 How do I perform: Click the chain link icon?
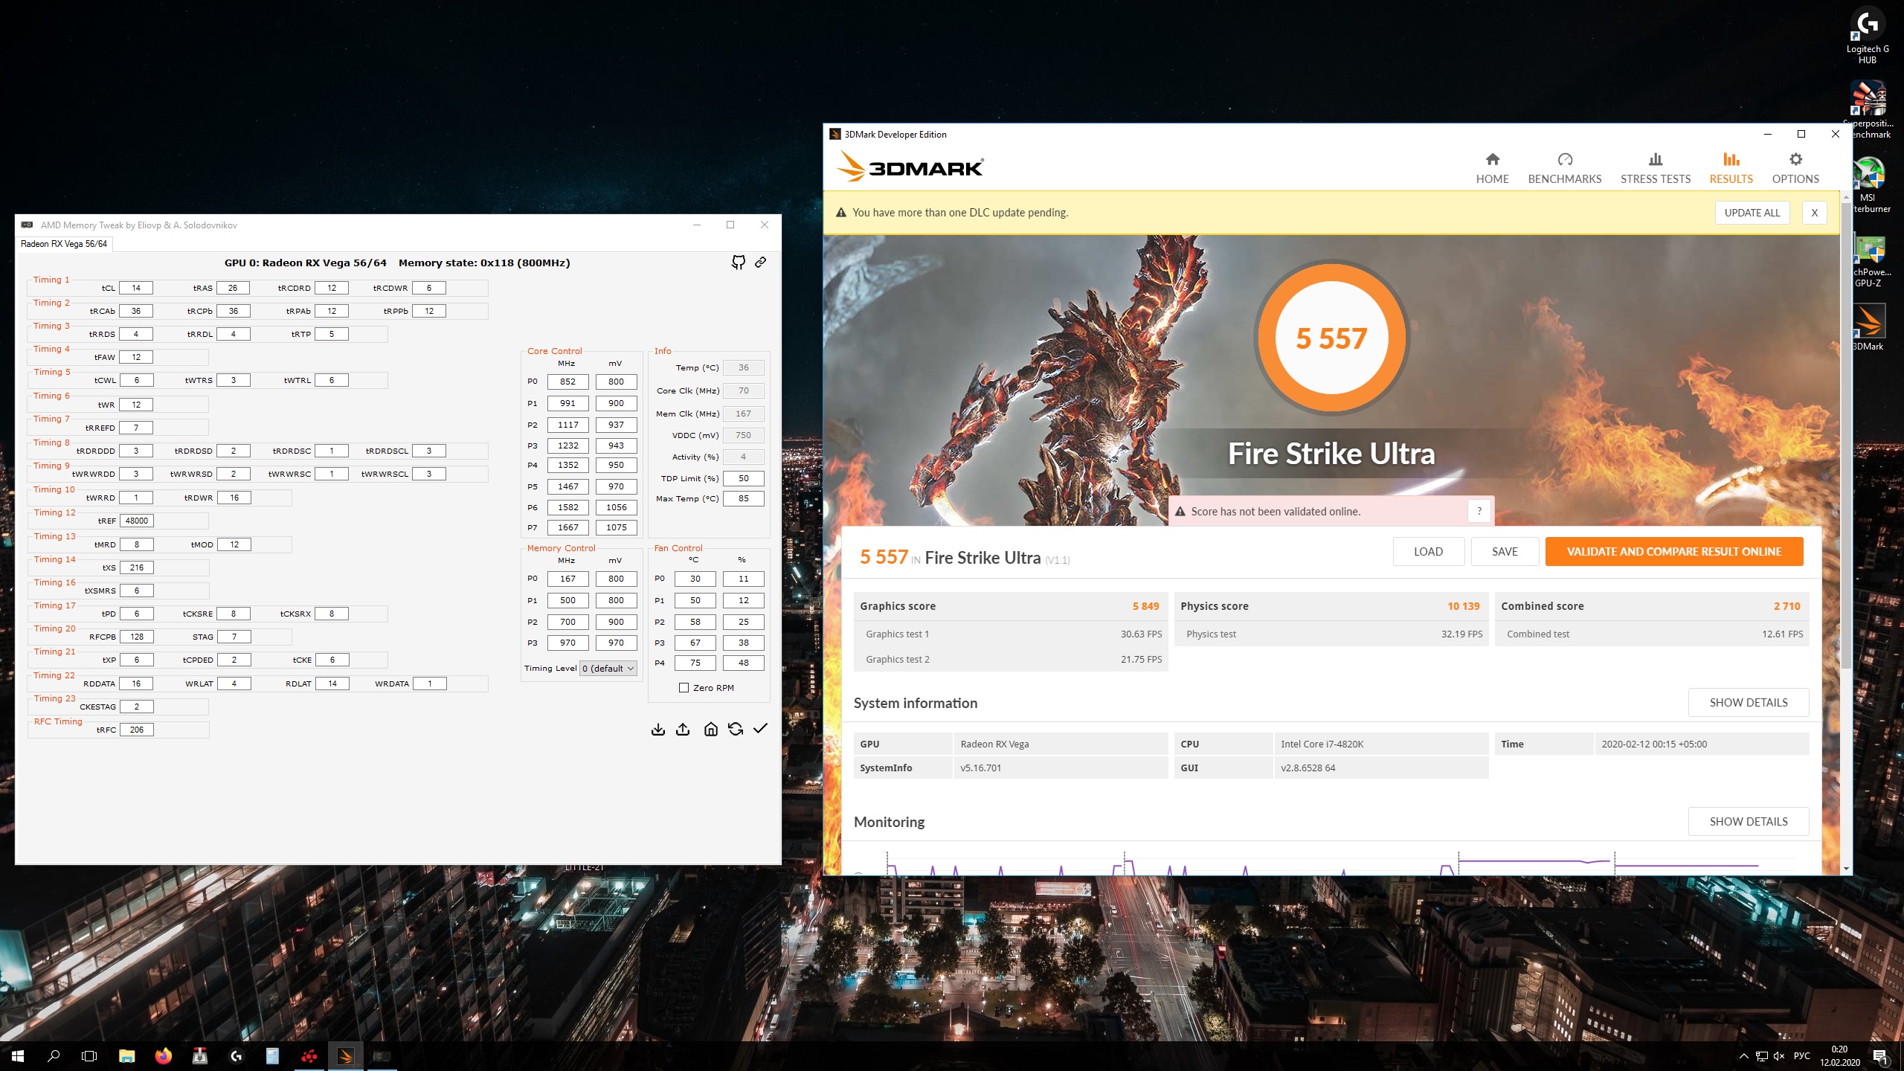click(x=760, y=263)
